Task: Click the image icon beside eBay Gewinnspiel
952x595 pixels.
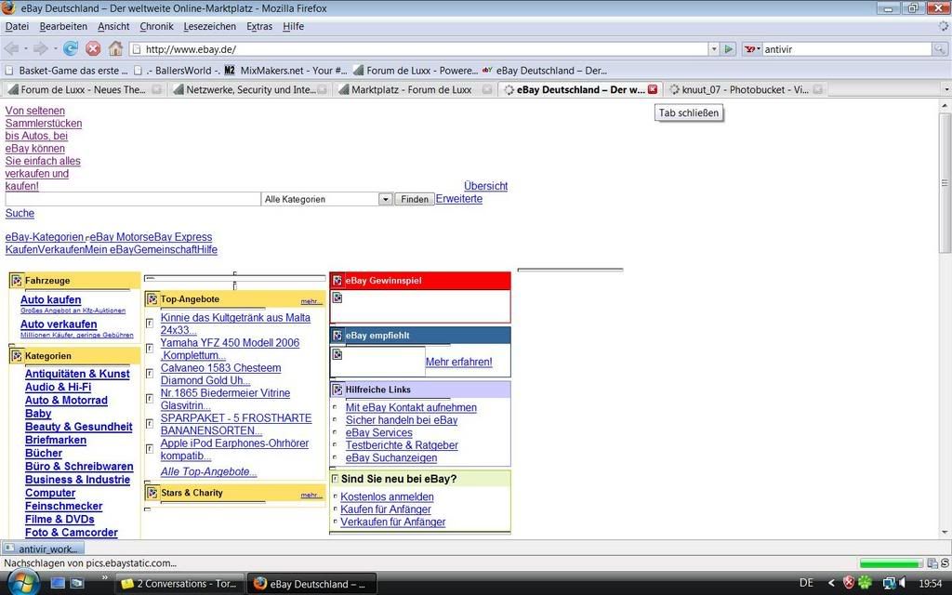Action: 337,281
